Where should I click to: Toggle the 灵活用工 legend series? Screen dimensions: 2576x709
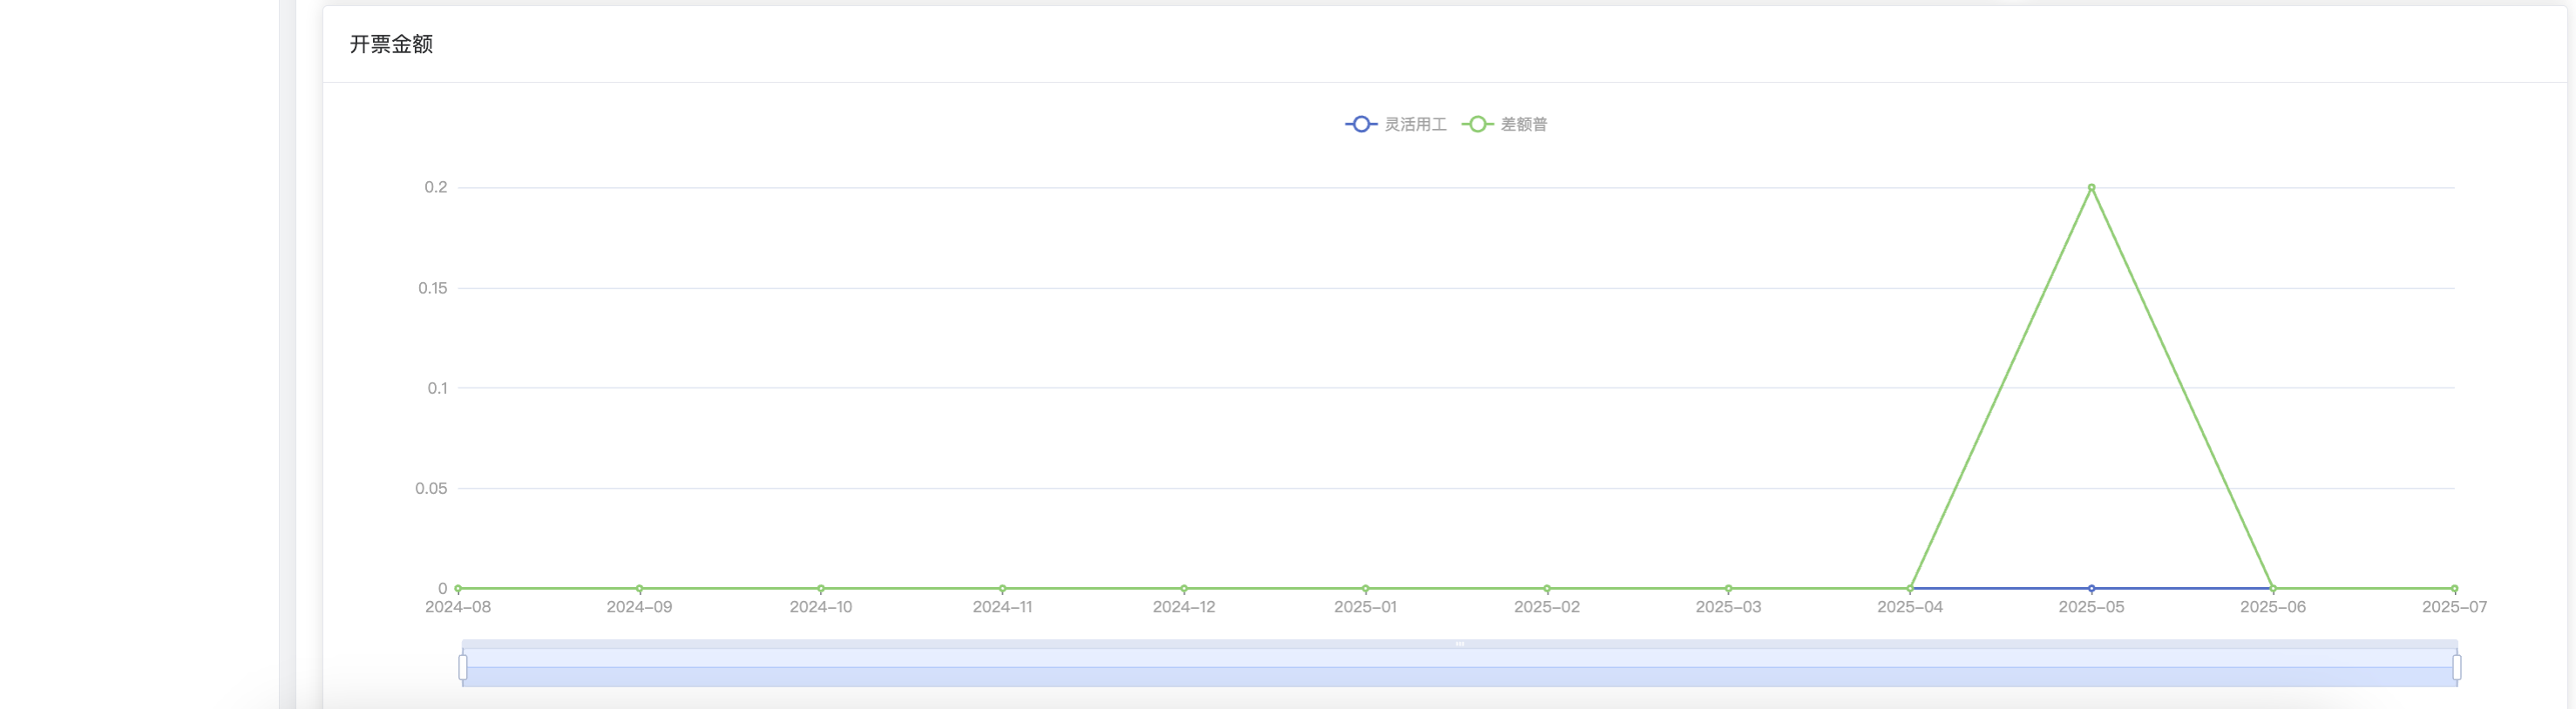[1396, 124]
